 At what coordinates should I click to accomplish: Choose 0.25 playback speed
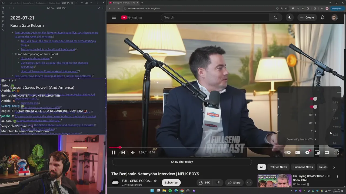click(x=335, y=102)
